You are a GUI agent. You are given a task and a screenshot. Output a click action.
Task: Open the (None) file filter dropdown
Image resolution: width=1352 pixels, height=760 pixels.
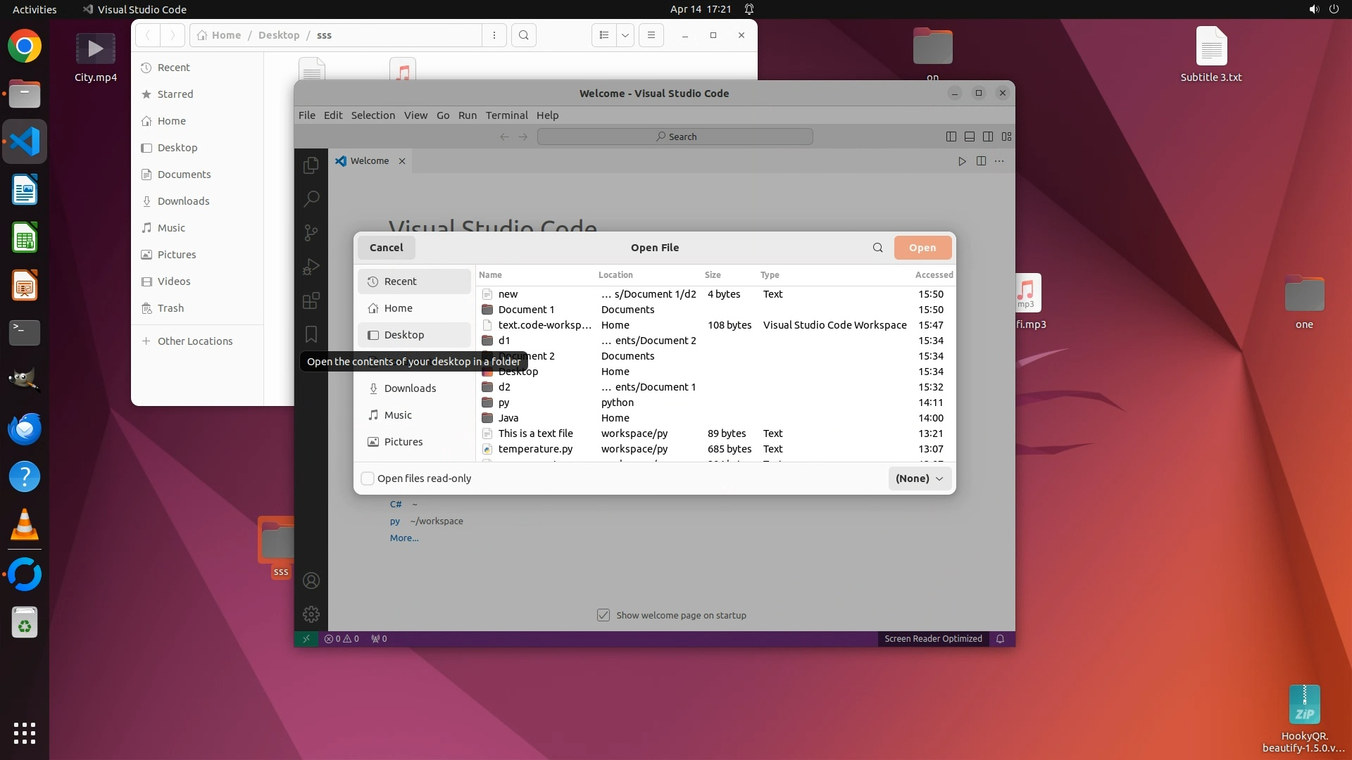(919, 479)
